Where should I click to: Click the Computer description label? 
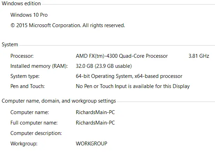(36, 133)
